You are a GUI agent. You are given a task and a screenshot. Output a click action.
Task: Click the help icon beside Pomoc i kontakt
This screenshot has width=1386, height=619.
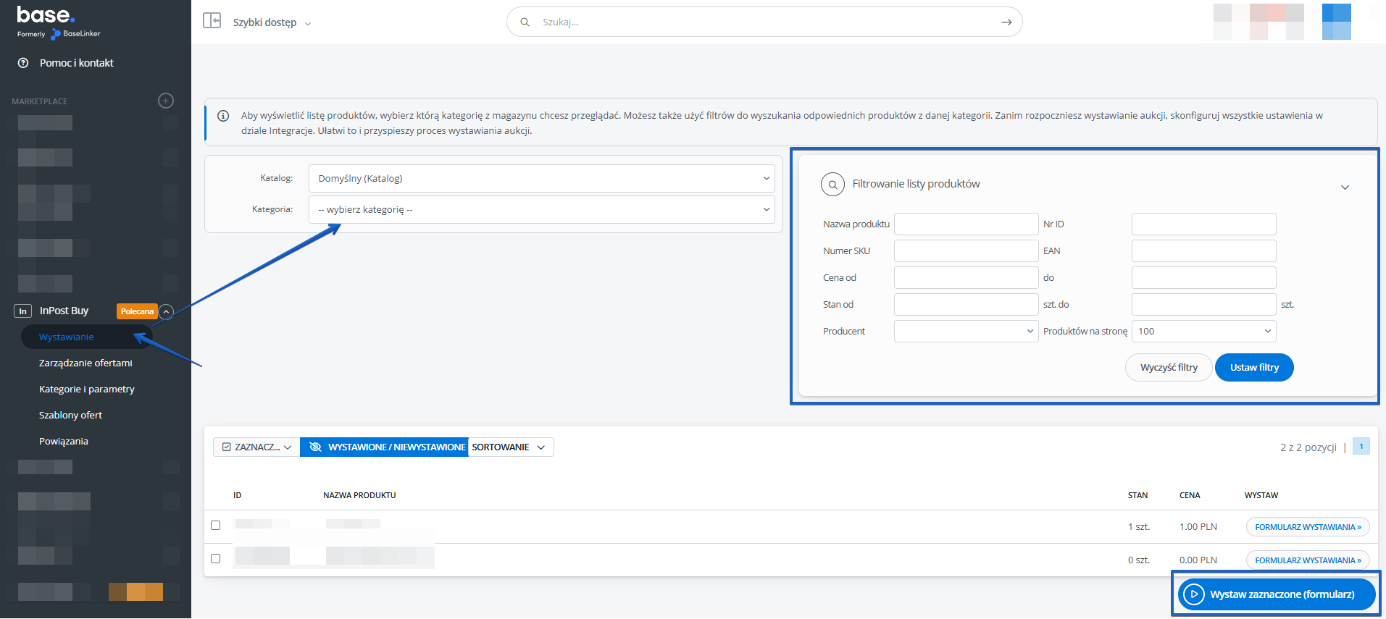pyautogui.click(x=23, y=63)
